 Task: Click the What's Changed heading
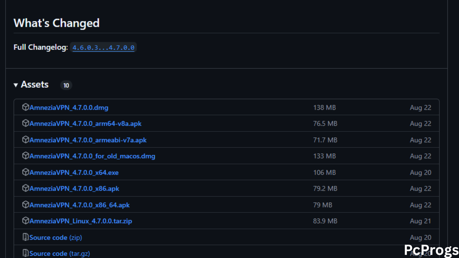pyautogui.click(x=57, y=23)
